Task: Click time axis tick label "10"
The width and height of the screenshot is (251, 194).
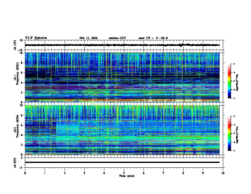Action: pos(223,173)
